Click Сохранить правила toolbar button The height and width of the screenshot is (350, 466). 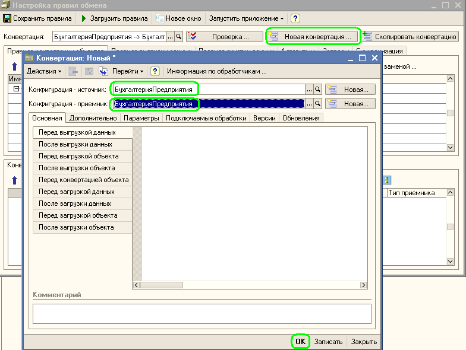pyautogui.click(x=37, y=18)
